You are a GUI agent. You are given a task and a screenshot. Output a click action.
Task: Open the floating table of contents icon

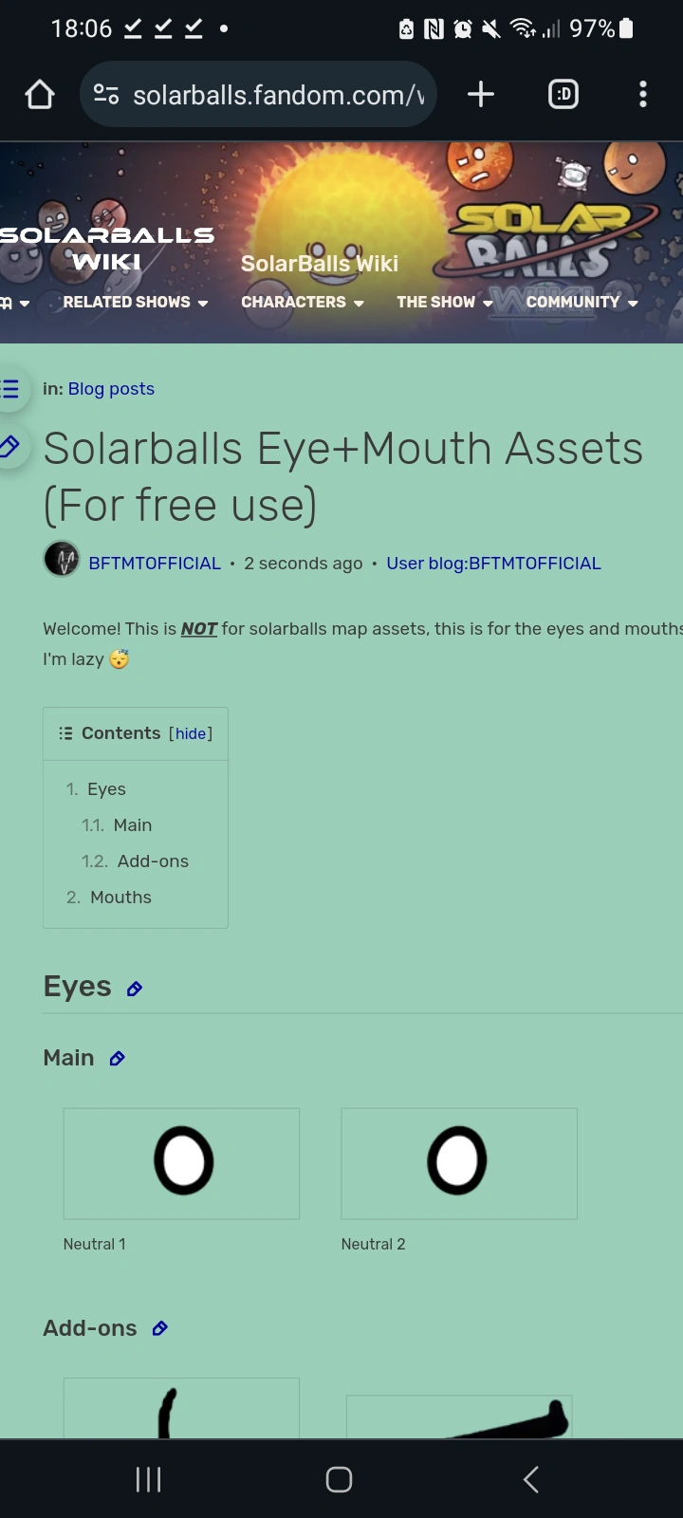point(8,388)
